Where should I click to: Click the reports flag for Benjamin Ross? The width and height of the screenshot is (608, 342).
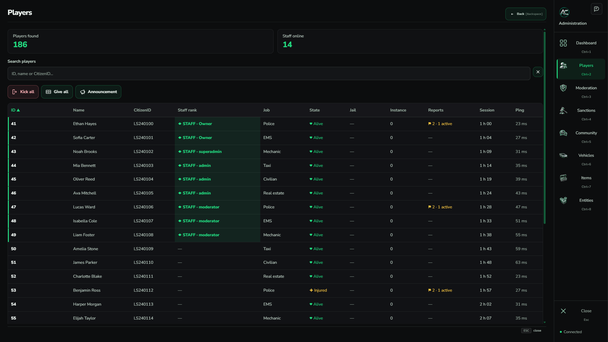tap(440, 290)
